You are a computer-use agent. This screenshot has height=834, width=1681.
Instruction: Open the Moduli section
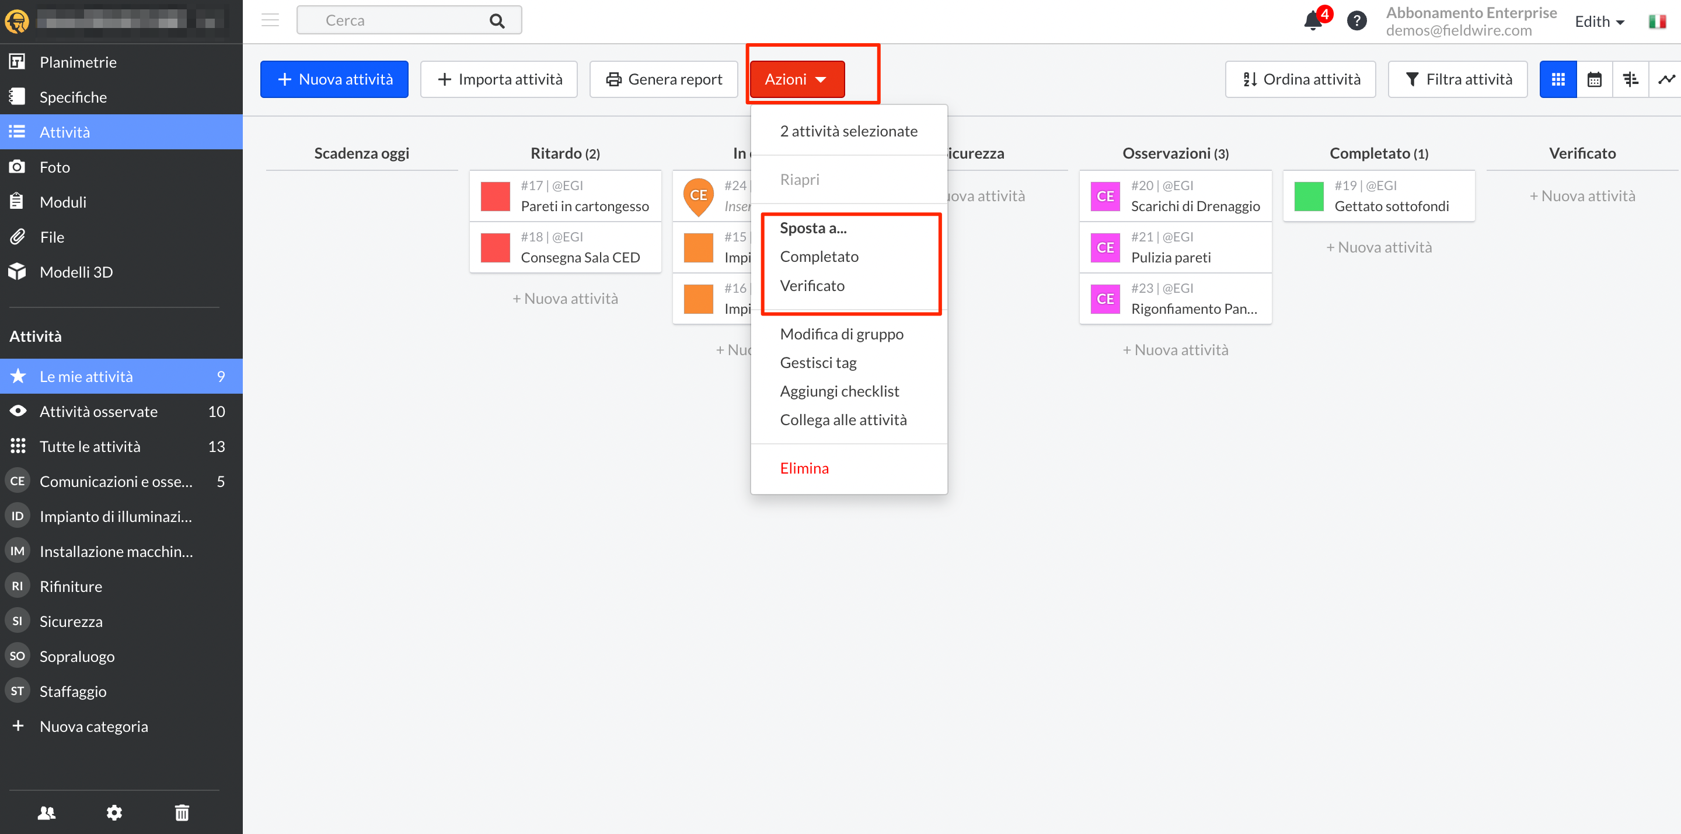coord(121,202)
